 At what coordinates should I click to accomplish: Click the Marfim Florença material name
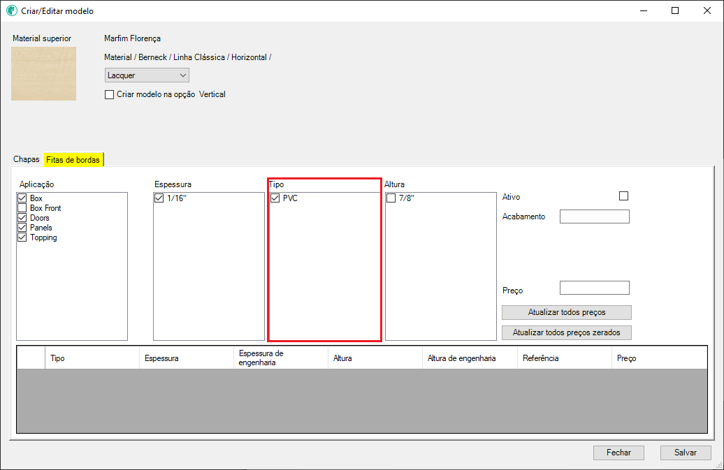pyautogui.click(x=133, y=38)
